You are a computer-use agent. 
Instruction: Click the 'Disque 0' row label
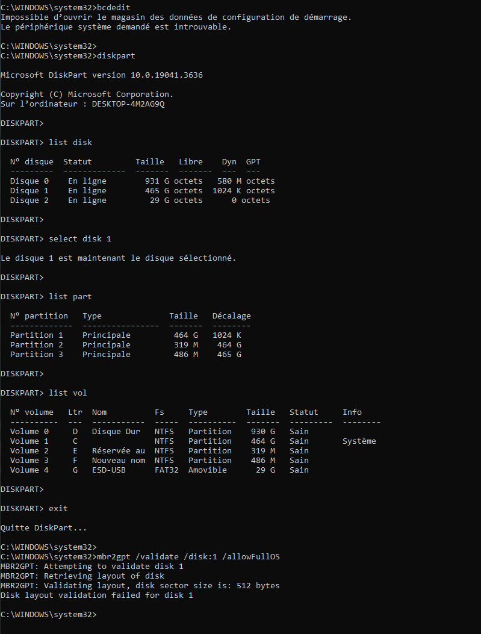pos(29,181)
